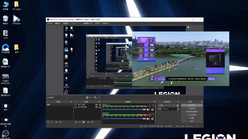The width and height of the screenshot is (248, 139).
Task: Open the transition type 渐变 dropdown
Action: tap(167, 105)
